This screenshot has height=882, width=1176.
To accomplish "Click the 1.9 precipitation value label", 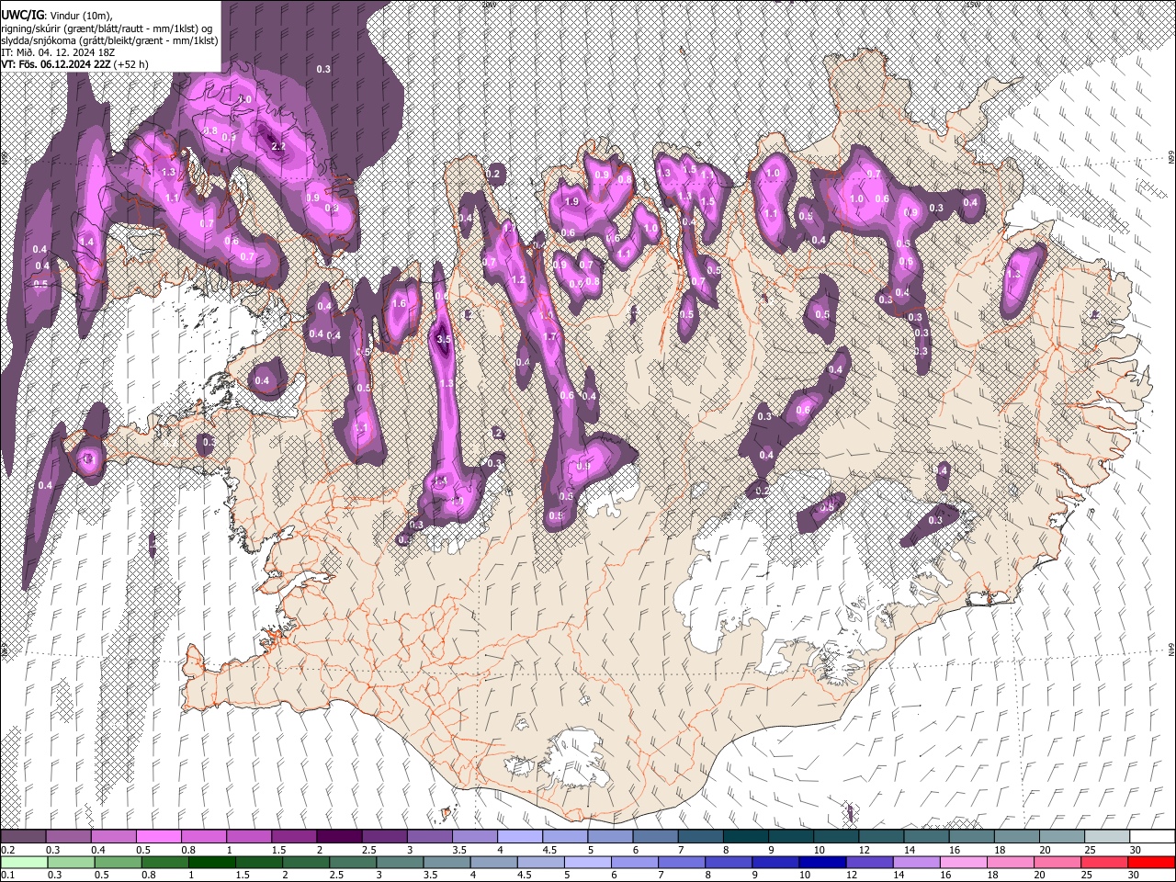I will tap(571, 201).
